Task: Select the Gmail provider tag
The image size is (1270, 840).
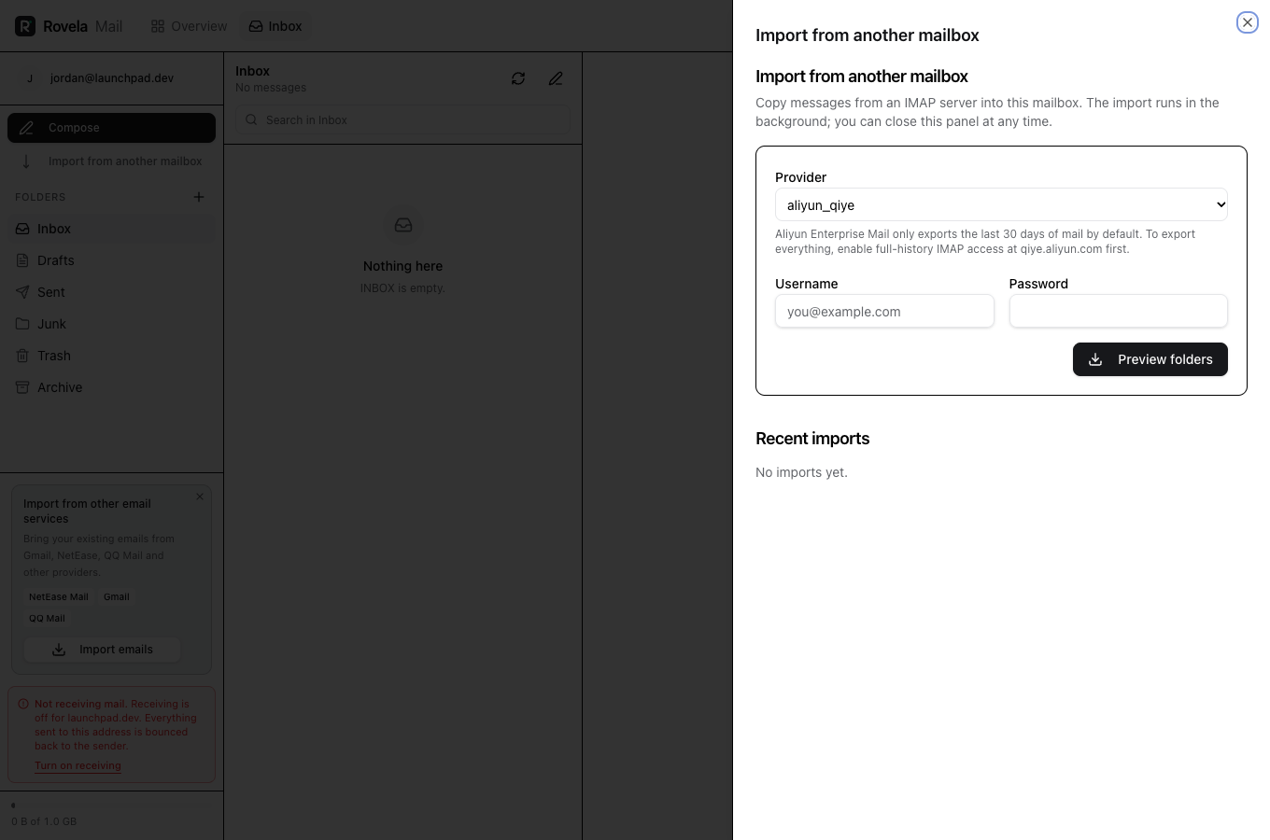Action: [x=117, y=596]
